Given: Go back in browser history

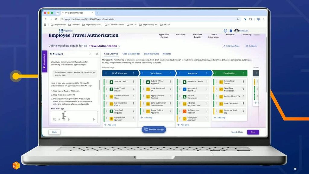Looking at the screenshot, I should click(46, 19).
